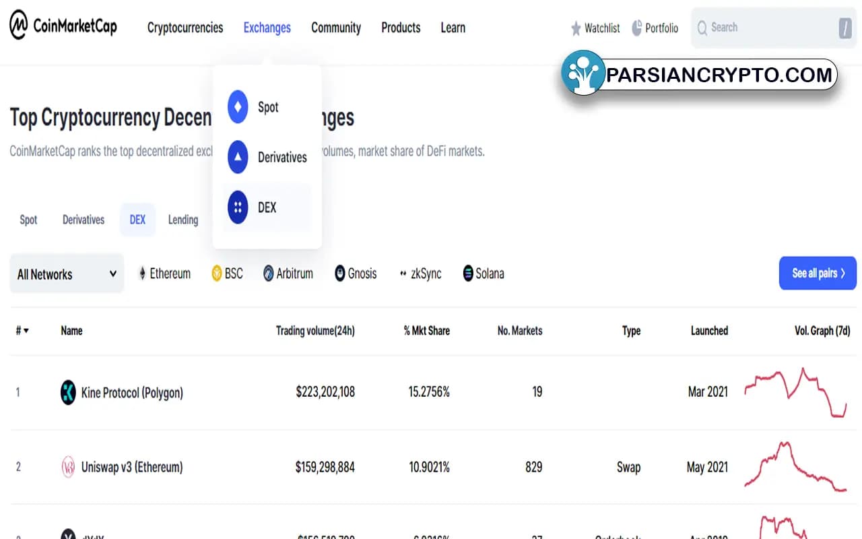Sort by No. Markets column header
The width and height of the screenshot is (862, 539).
(x=520, y=331)
